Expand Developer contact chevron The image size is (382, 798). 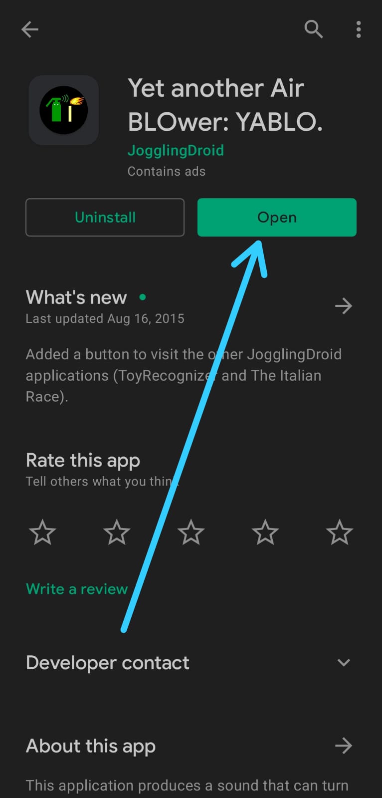click(x=344, y=663)
